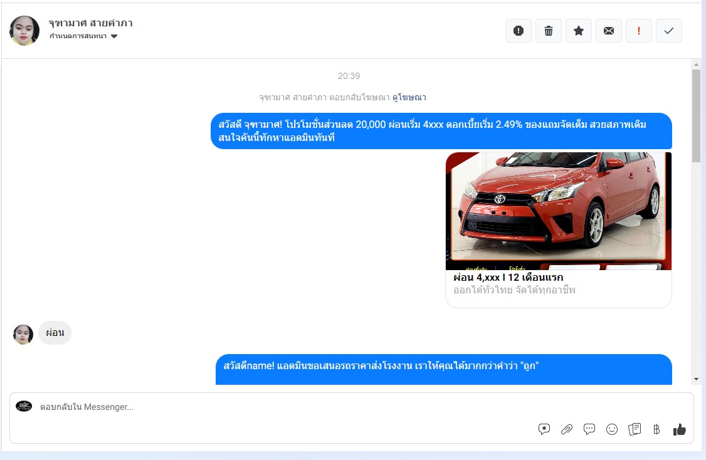Attach a file with paperclip icon
This screenshot has width=706, height=460.
[x=566, y=429]
